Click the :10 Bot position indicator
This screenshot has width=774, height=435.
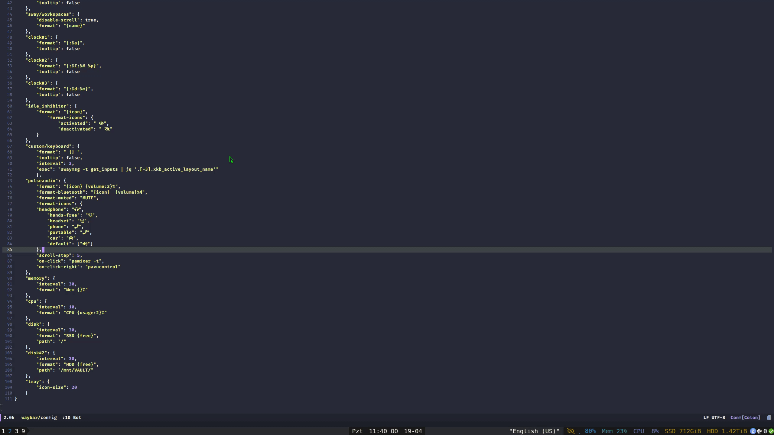[72, 417]
